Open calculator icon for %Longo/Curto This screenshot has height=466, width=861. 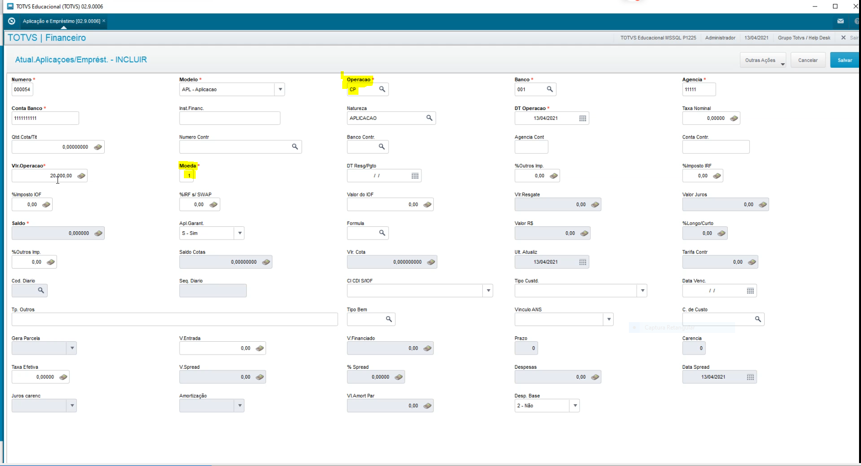[x=721, y=233]
